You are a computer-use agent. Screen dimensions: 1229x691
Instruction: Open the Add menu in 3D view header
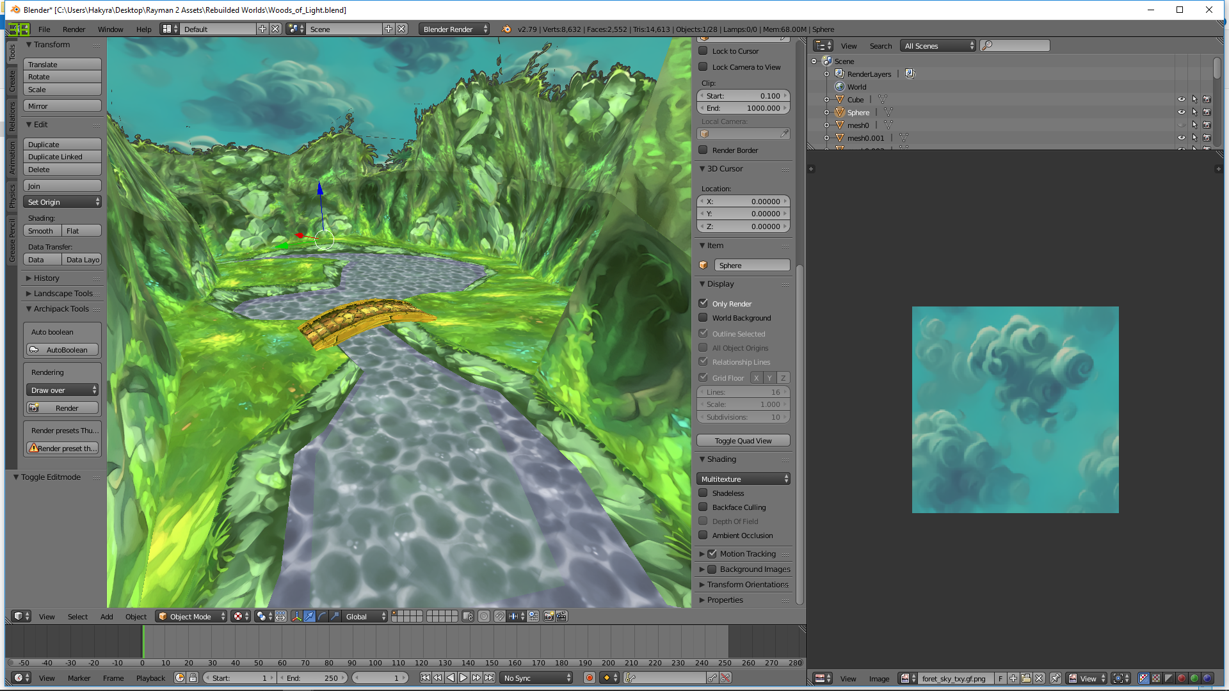106,616
